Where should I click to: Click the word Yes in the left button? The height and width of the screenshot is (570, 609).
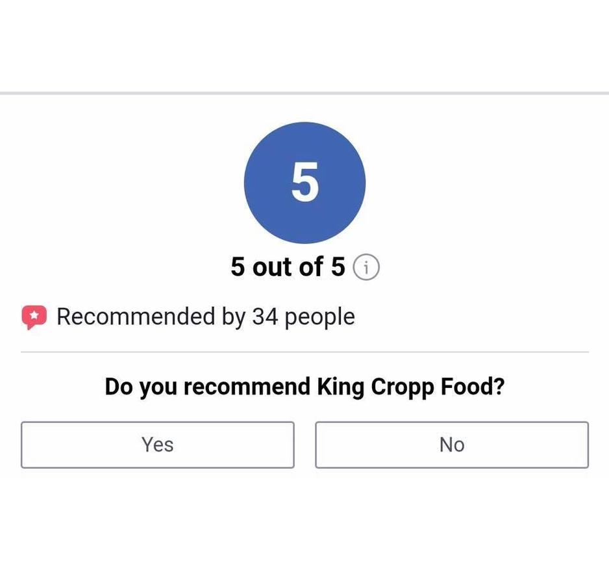coord(158,445)
